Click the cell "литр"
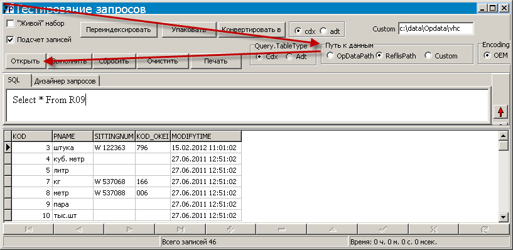Image resolution: width=513 pixels, height=250 pixels. click(73, 170)
